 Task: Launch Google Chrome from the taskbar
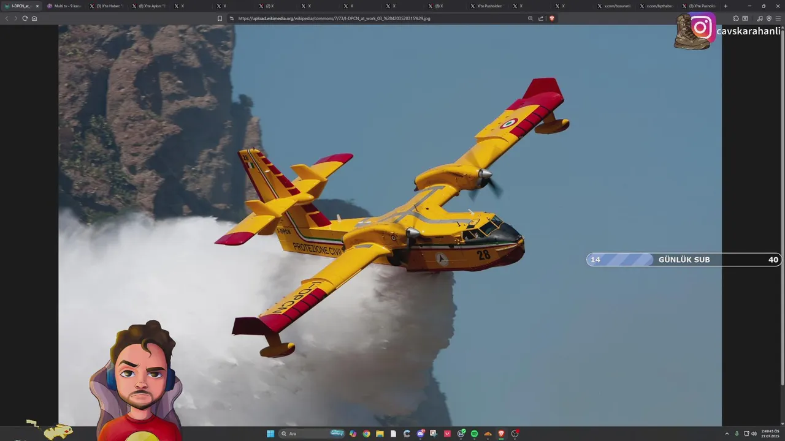click(x=366, y=434)
